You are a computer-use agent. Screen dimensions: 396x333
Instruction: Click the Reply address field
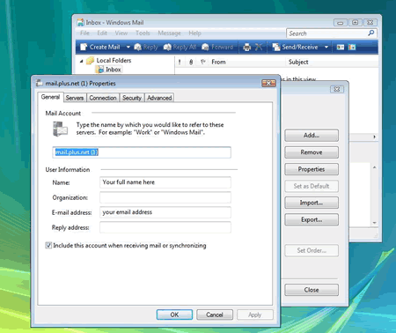click(x=165, y=227)
